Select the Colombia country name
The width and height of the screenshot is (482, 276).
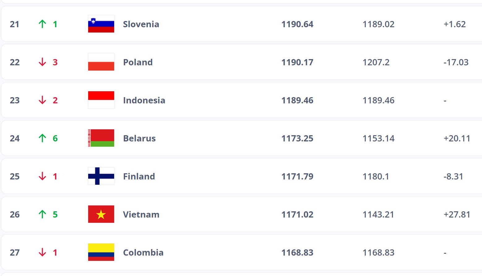(143, 252)
